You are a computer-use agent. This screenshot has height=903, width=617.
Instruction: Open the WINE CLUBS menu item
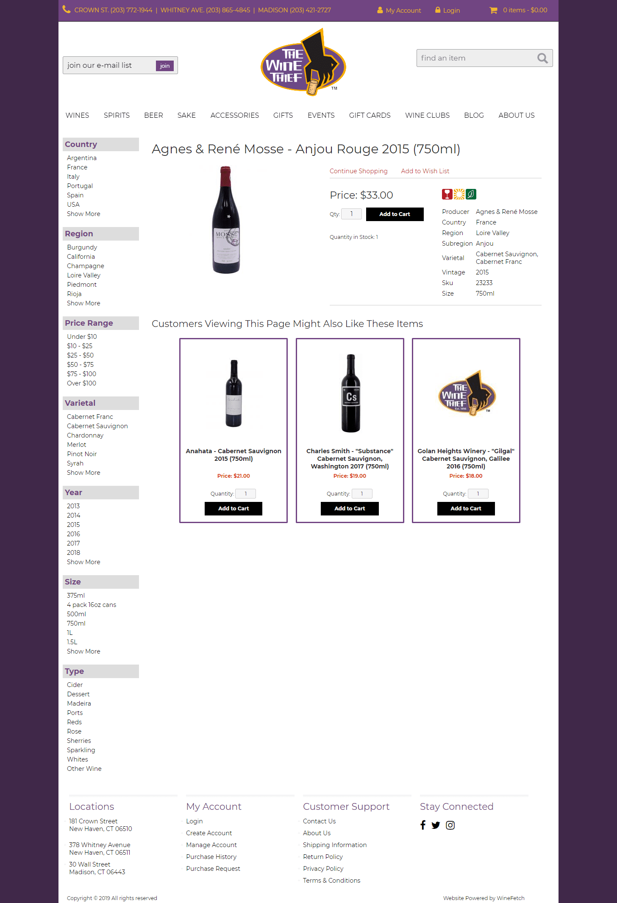(427, 115)
